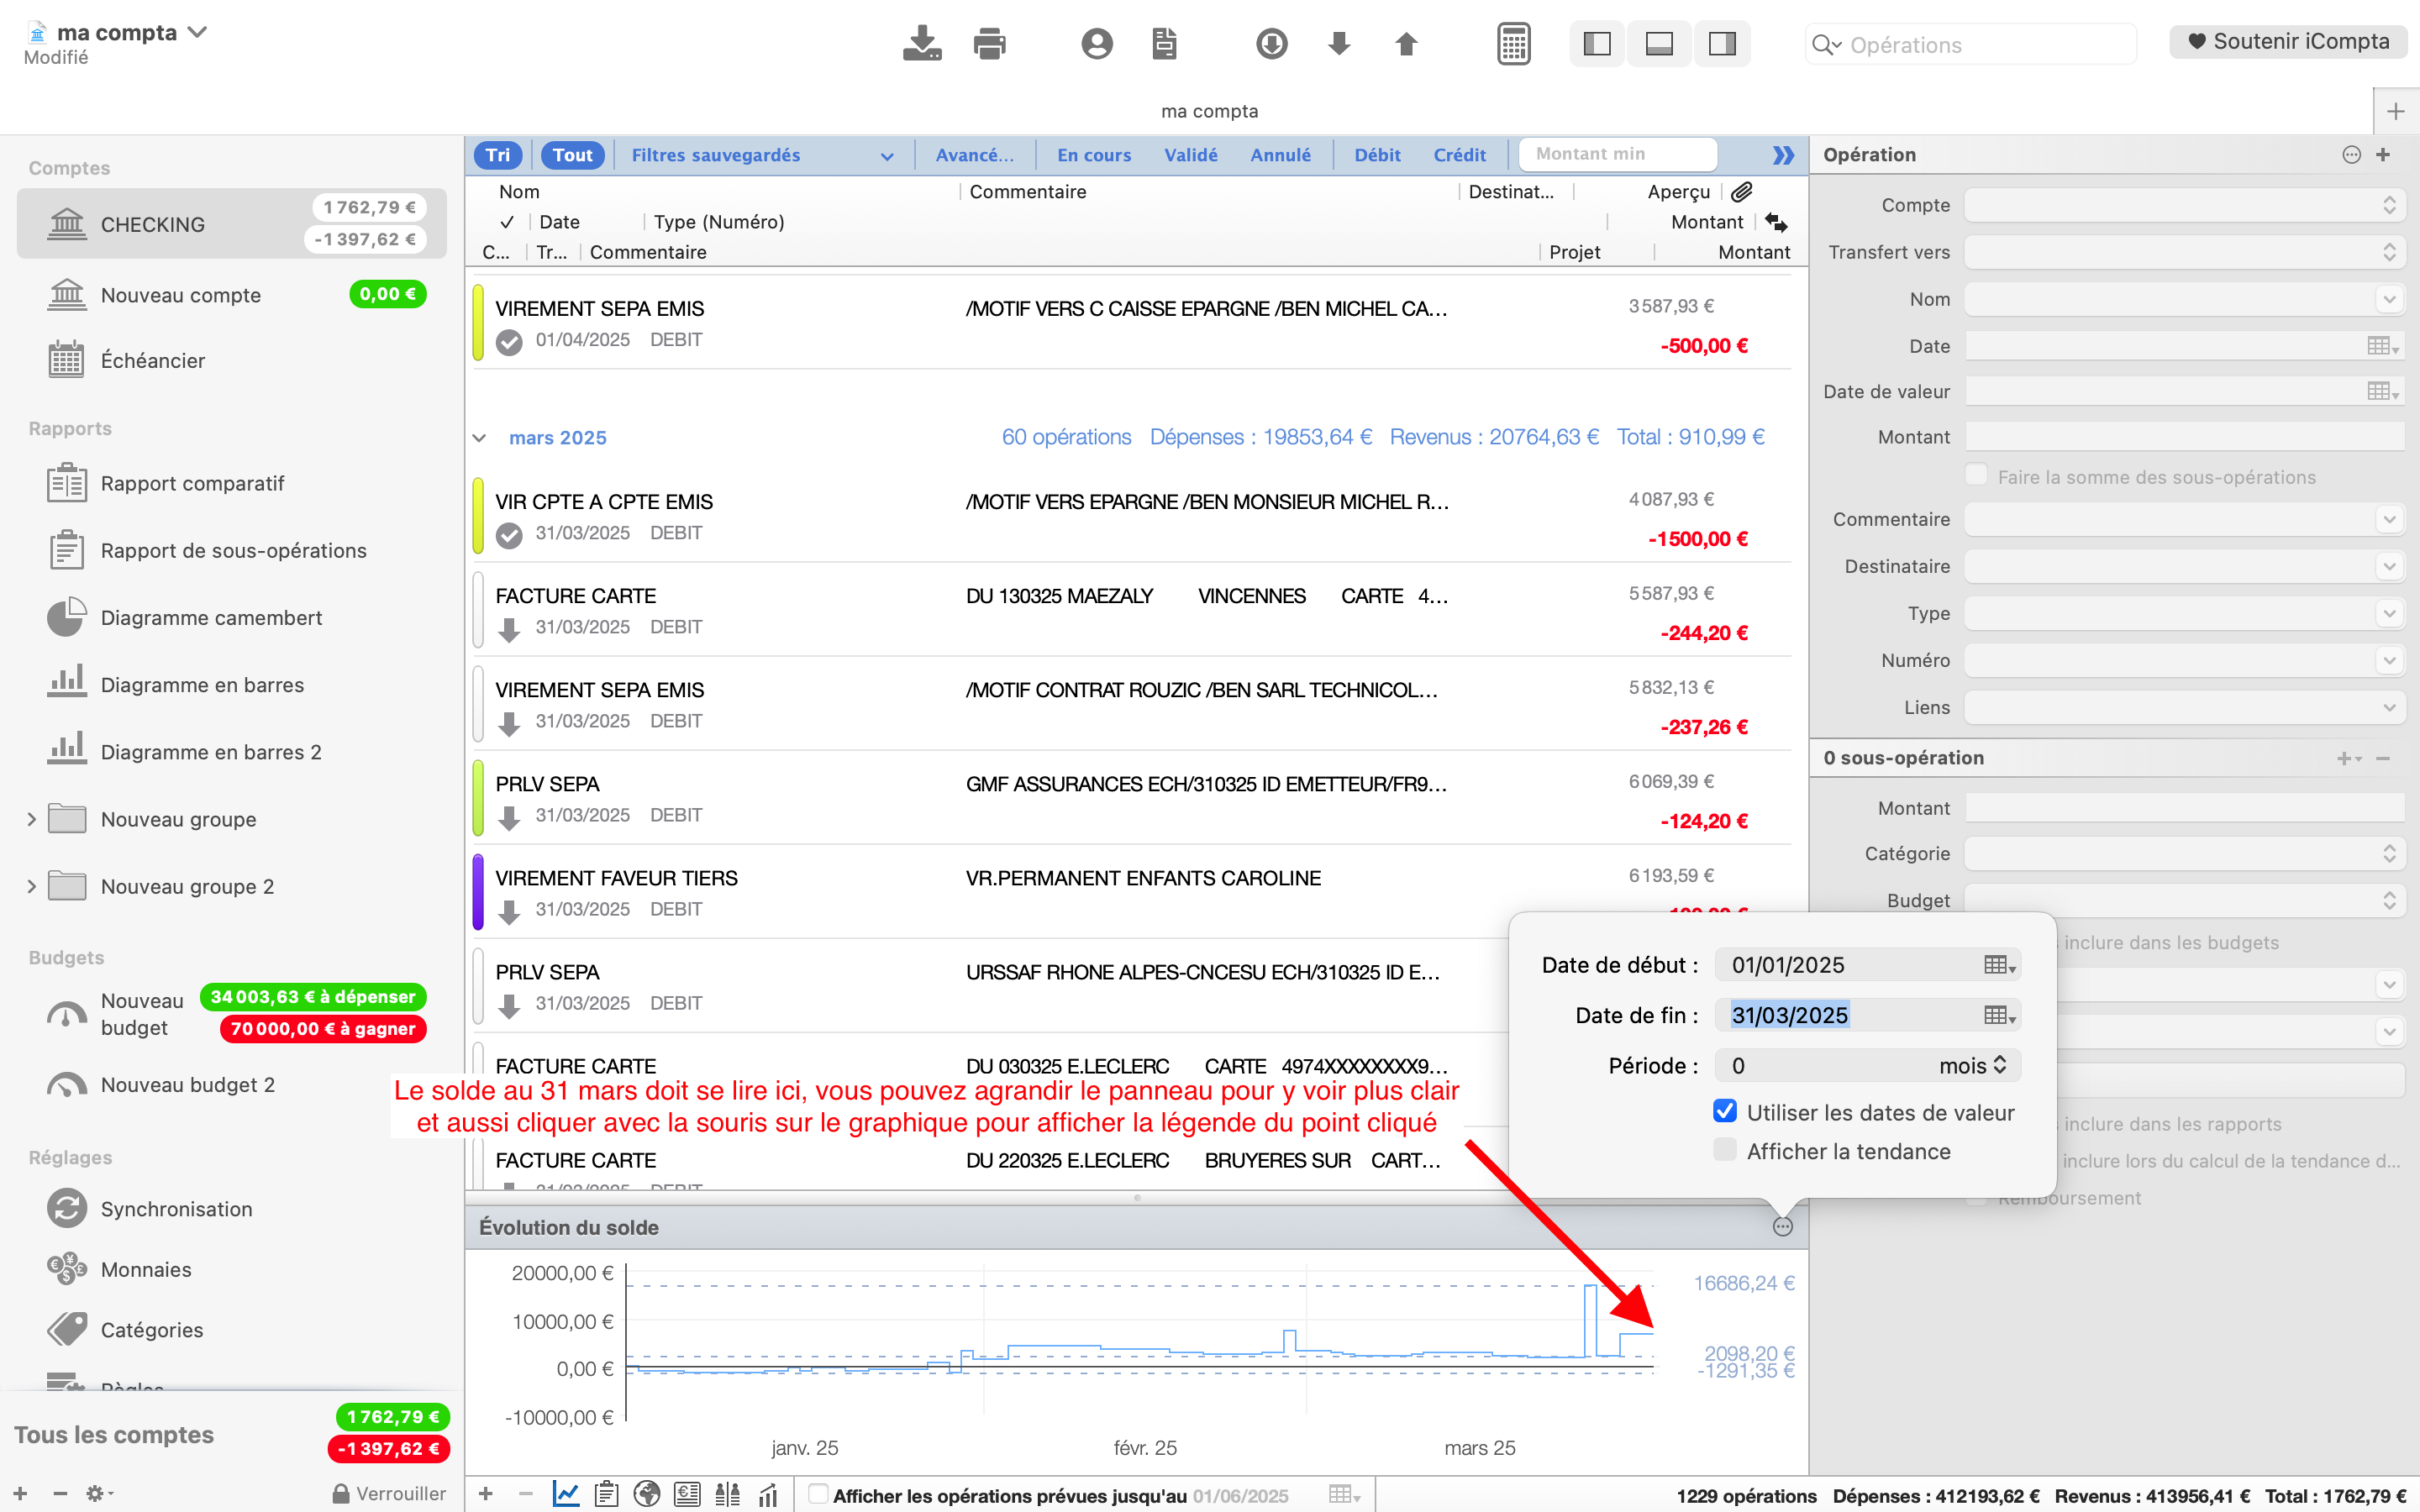The height and width of the screenshot is (1512, 2420).
Task: Open the user account icon
Action: coord(1097,44)
